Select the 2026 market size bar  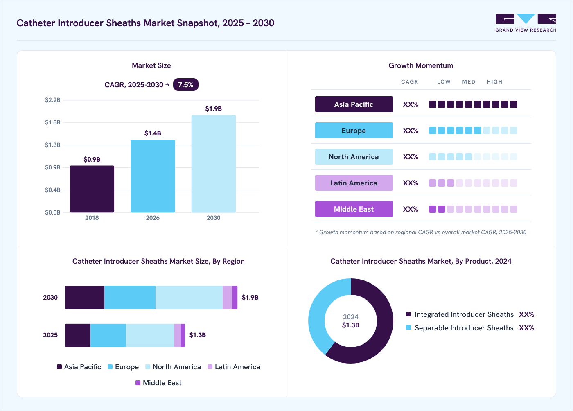[153, 176]
